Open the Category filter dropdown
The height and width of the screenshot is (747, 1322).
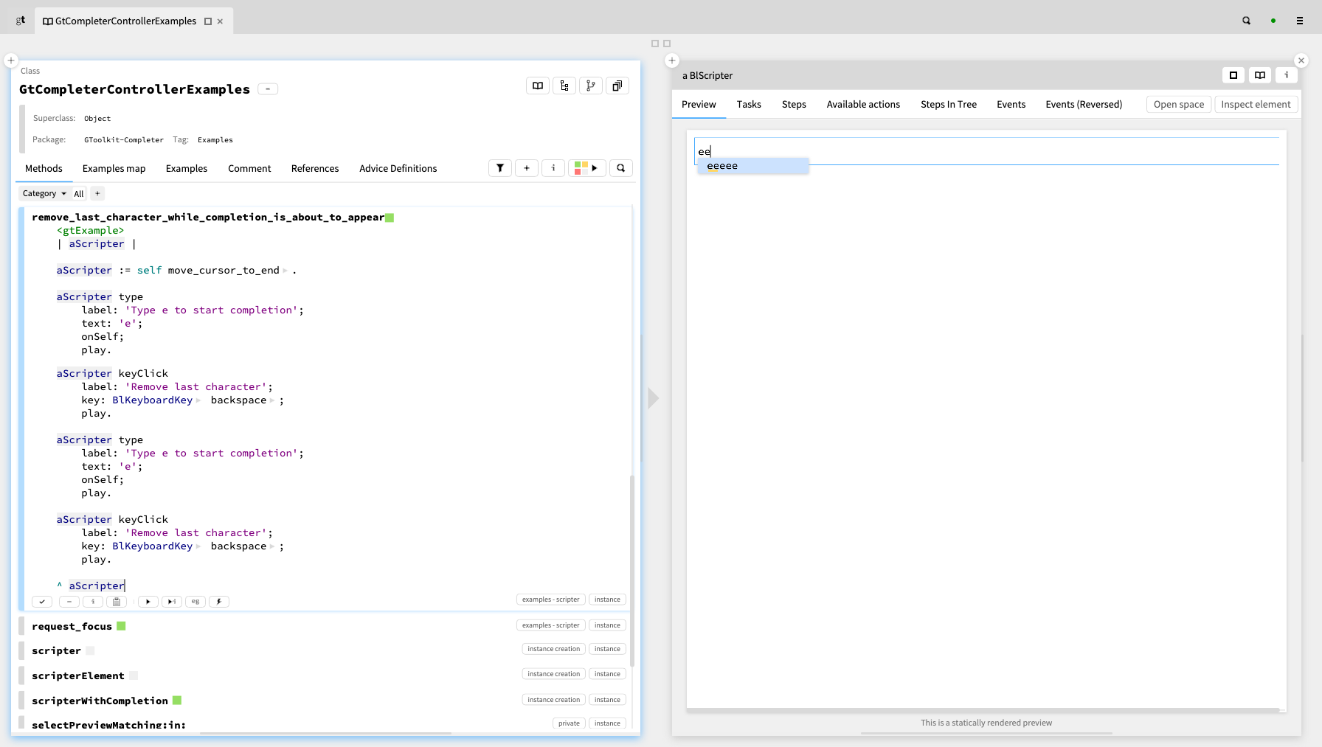click(x=44, y=193)
